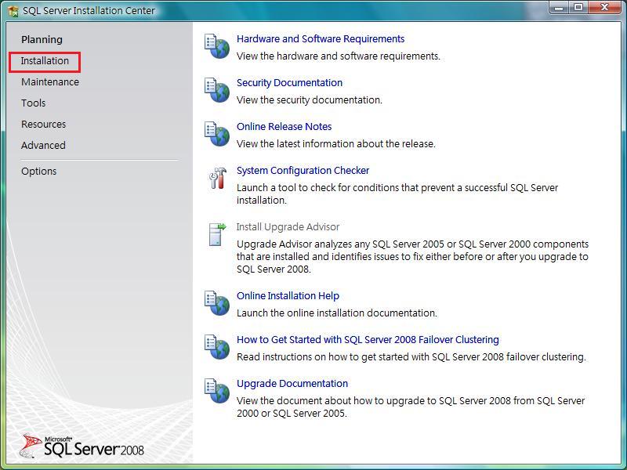Click the Online Installation Help icon
Screen dimensions: 627x470
click(217, 303)
